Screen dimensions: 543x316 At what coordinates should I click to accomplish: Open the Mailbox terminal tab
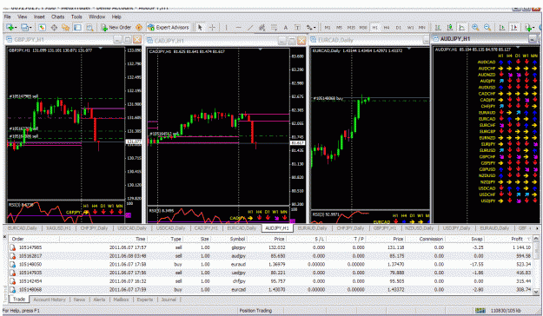(122, 300)
